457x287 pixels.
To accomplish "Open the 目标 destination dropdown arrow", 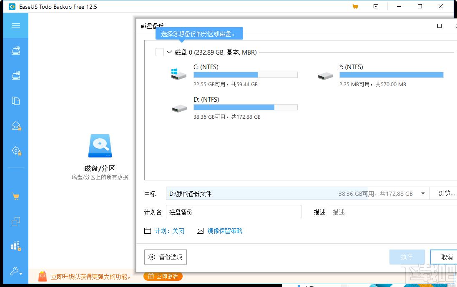I will 423,194.
